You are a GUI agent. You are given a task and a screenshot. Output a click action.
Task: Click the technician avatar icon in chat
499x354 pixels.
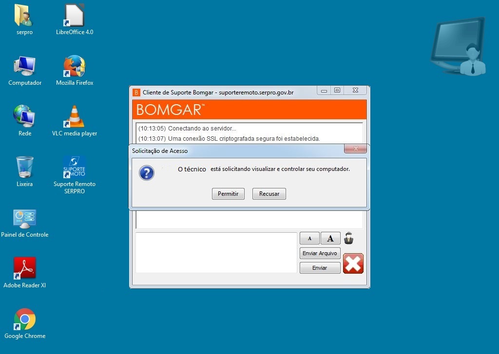[x=348, y=238]
